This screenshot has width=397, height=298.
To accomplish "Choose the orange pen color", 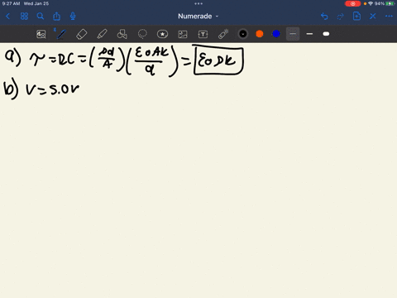I will coord(260,34).
